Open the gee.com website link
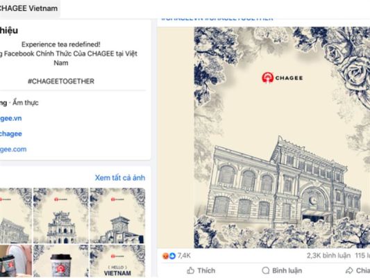Viewport: 370px width, 278px height. pos(13,149)
